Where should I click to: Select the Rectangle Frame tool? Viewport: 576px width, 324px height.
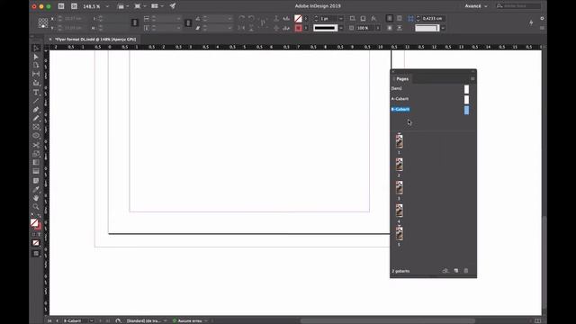click(36, 127)
